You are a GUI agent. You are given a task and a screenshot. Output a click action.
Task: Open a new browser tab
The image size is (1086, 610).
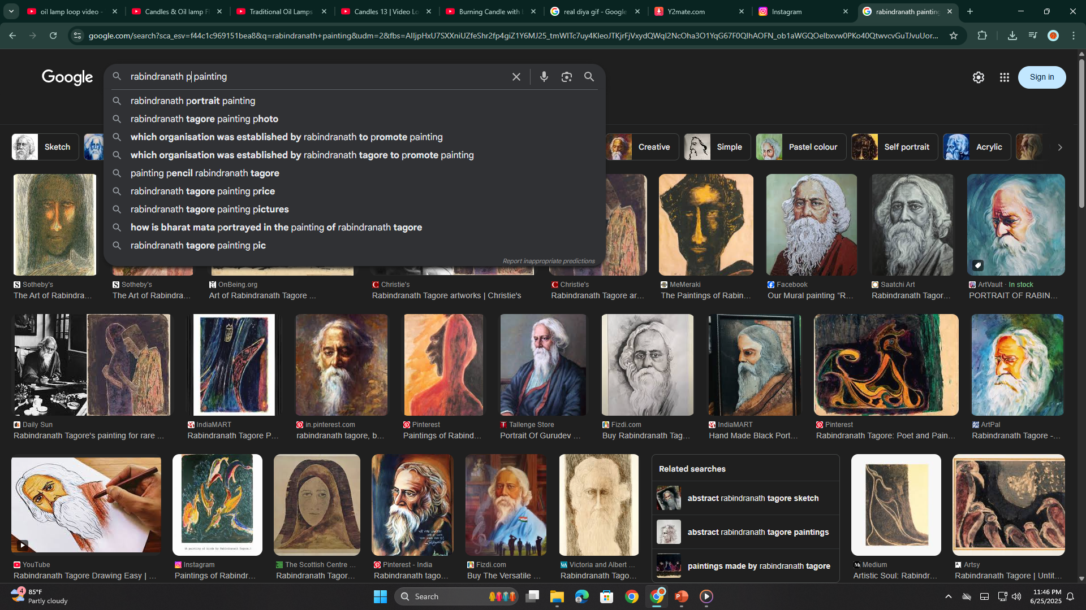tap(969, 11)
